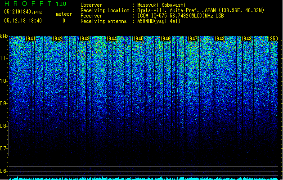This screenshot has width=283, height=180.
Task: Click the 1.1 frequency axis label
Action: (4, 58)
